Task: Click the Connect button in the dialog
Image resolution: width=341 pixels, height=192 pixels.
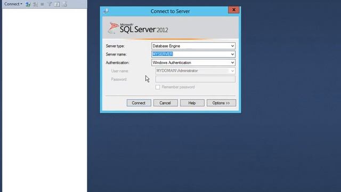Action: click(x=139, y=103)
